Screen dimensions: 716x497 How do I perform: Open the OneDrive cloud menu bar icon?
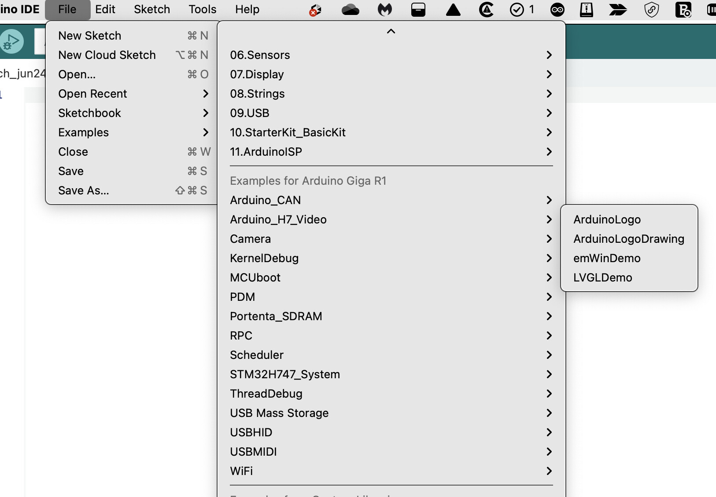[x=351, y=10]
